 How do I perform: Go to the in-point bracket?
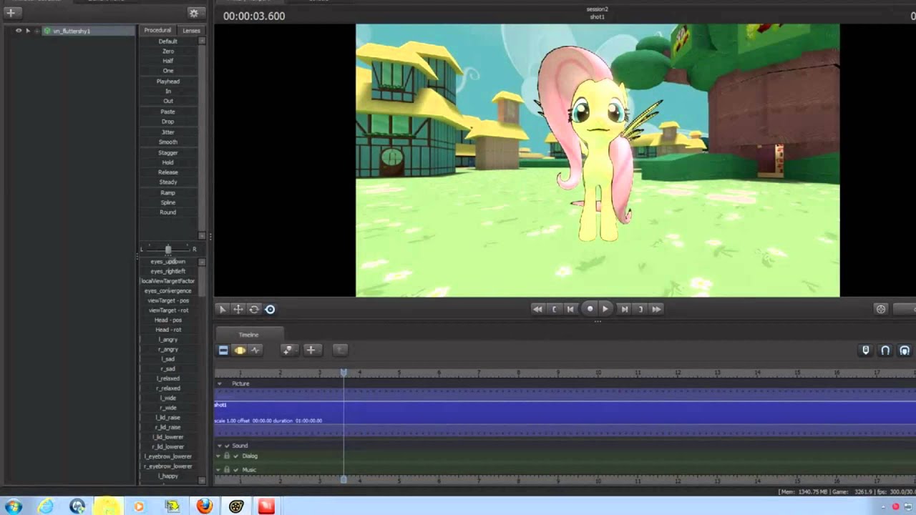click(x=555, y=309)
